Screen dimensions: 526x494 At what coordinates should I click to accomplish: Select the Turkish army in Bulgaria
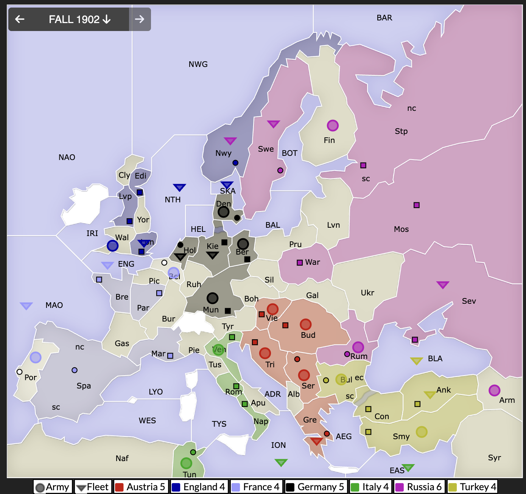341,379
